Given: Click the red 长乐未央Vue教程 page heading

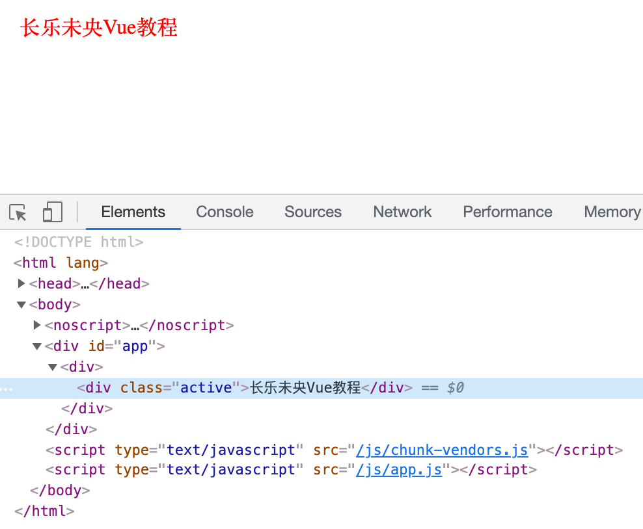Looking at the screenshot, I should pyautogui.click(x=99, y=28).
